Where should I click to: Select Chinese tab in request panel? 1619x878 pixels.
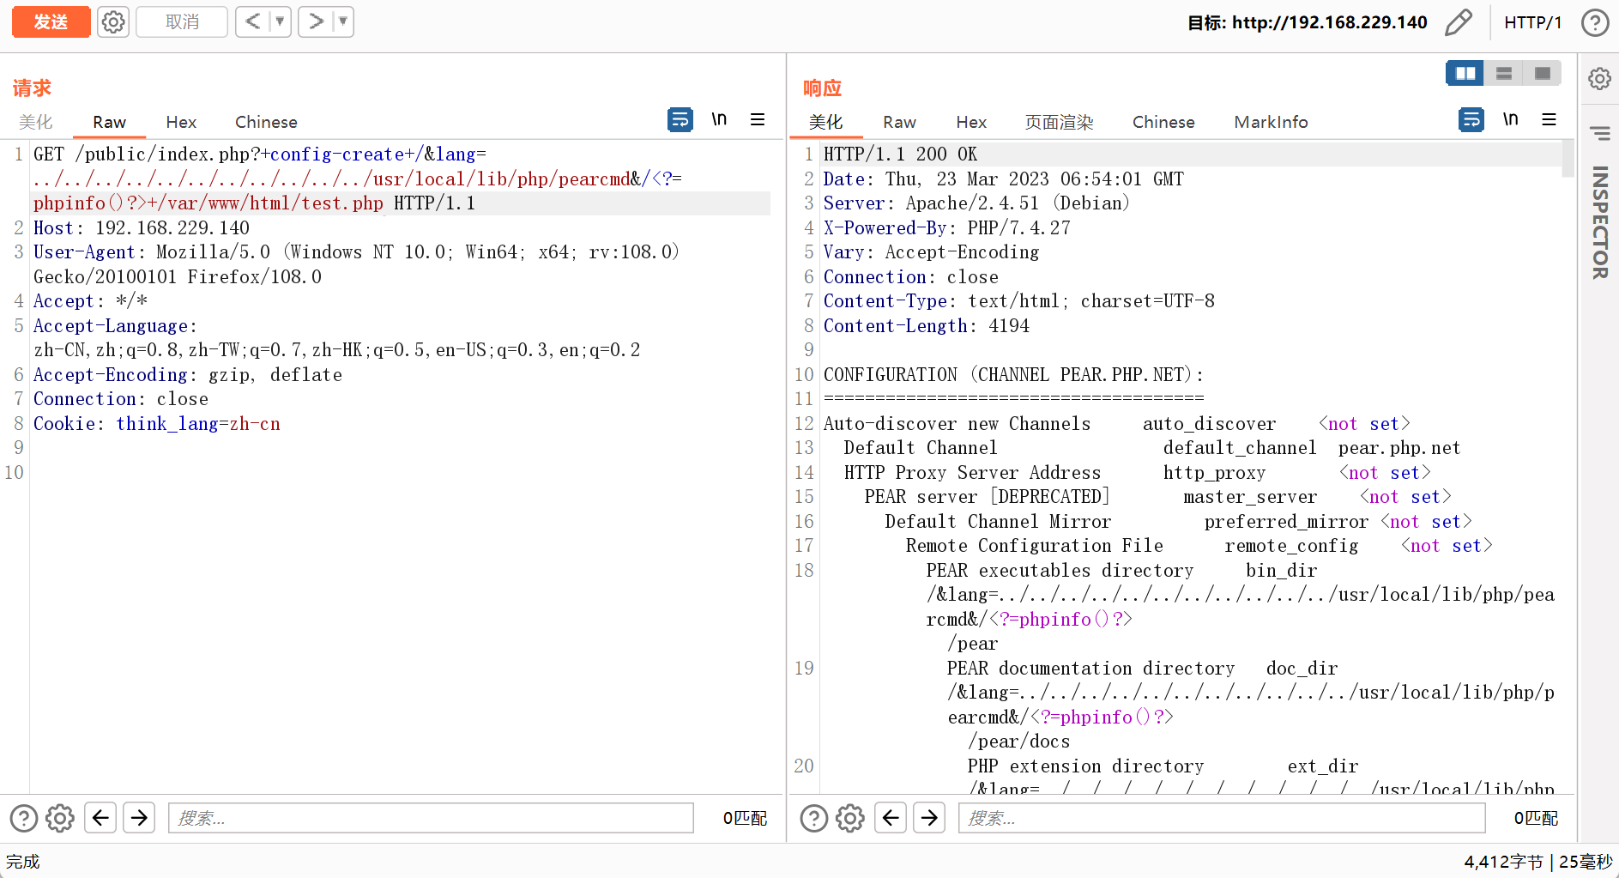(x=266, y=122)
